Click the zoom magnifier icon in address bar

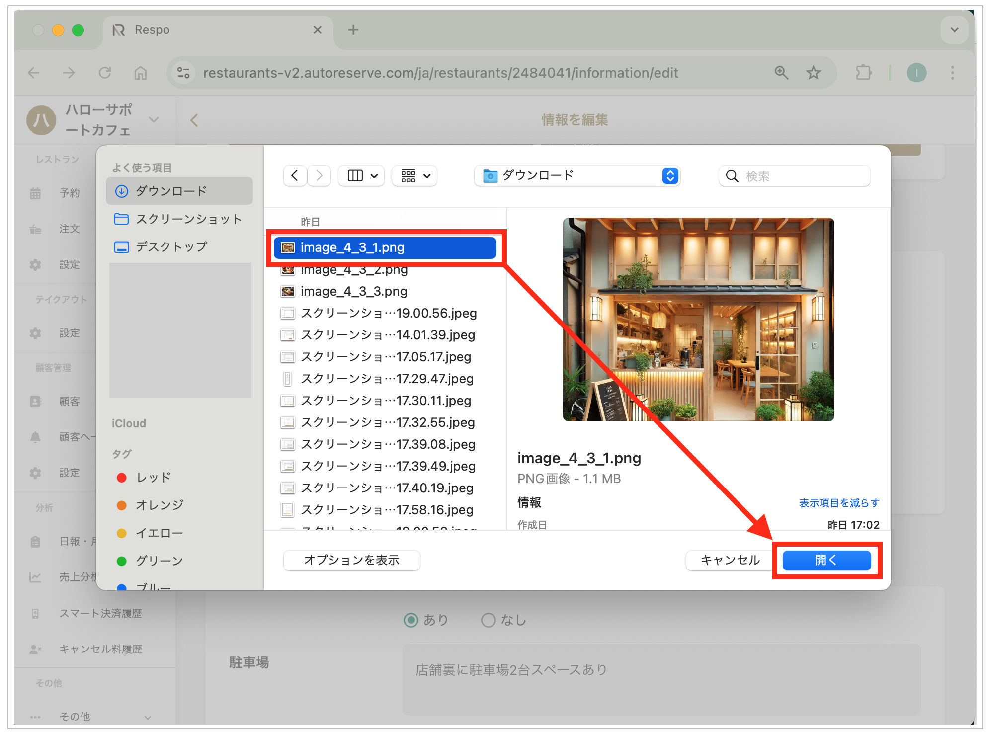coord(781,73)
